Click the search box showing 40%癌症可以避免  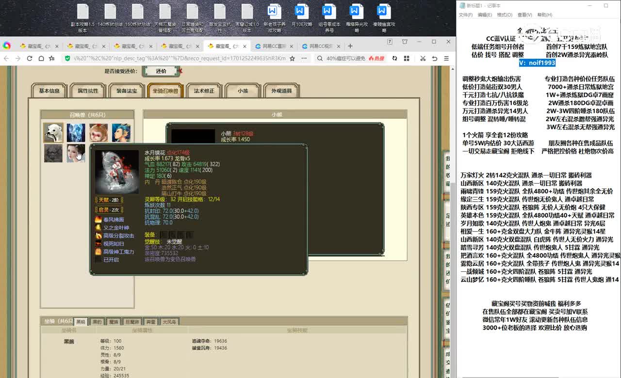click(345, 58)
